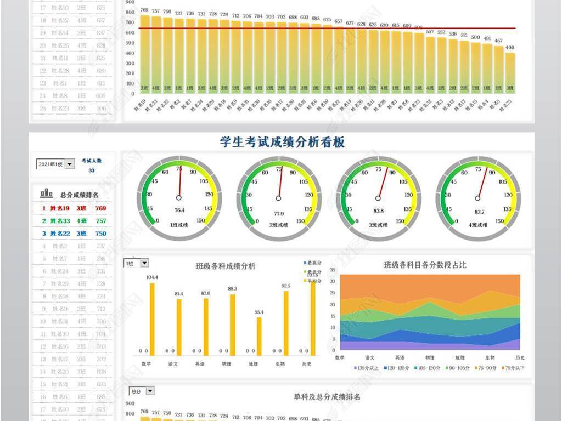Click rank 11 row 姓名30
Image resolution: width=562 pixels, height=421 pixels.
(x=72, y=334)
